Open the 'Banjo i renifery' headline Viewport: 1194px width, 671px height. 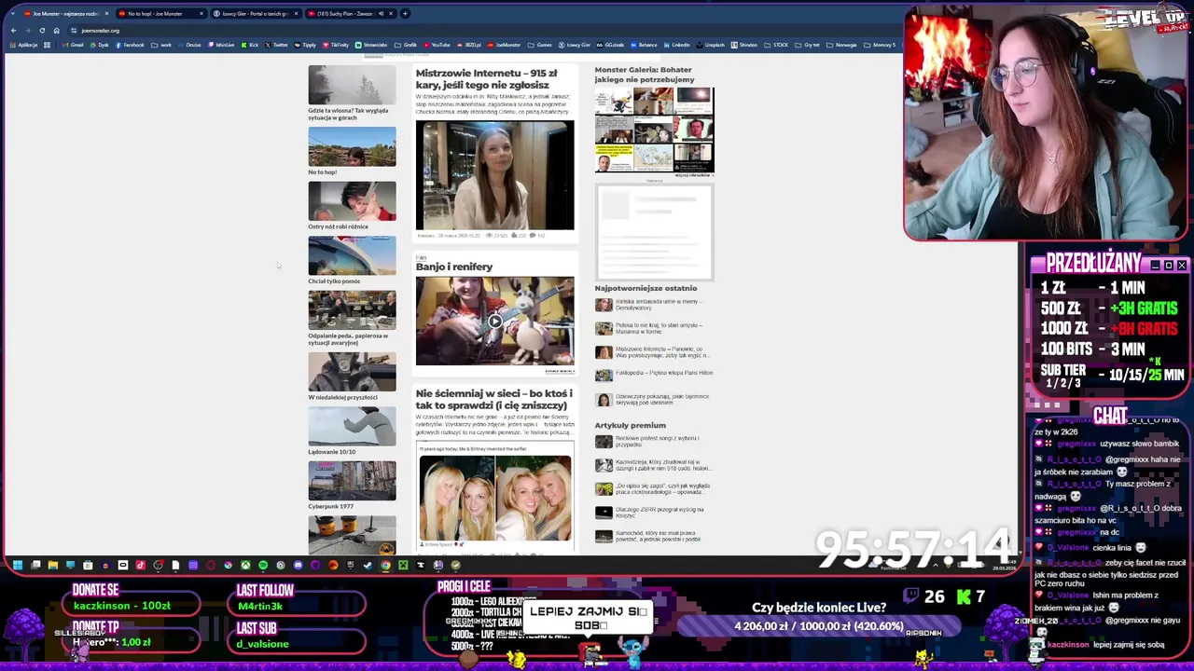pos(454,267)
